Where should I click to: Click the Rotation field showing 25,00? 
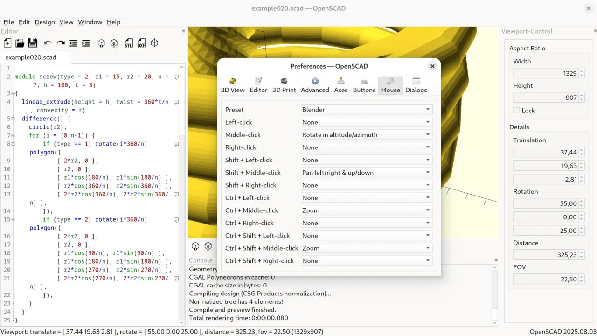click(x=548, y=231)
